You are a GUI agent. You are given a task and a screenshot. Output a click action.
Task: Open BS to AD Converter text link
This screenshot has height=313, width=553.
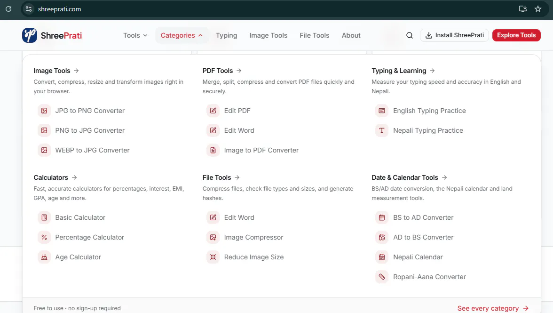tap(423, 218)
